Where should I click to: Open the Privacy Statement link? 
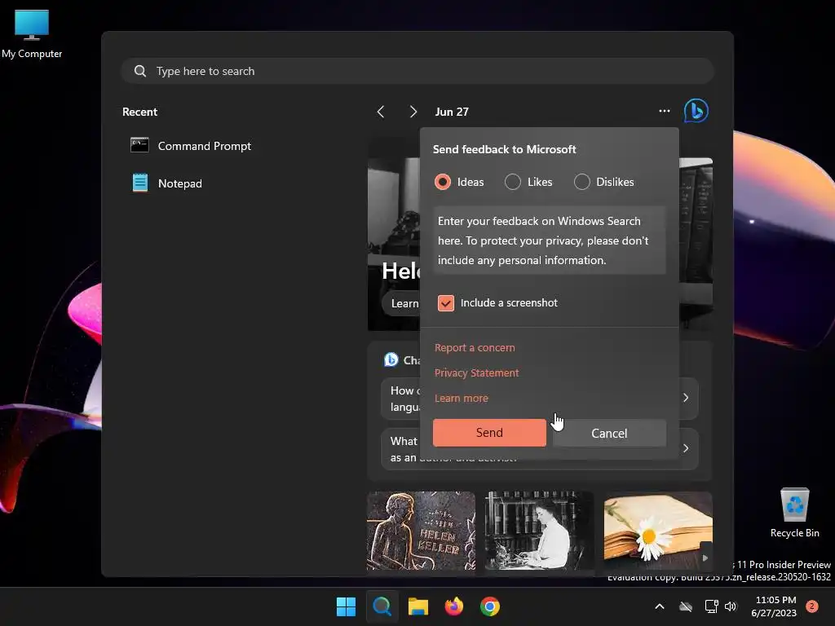coord(476,373)
